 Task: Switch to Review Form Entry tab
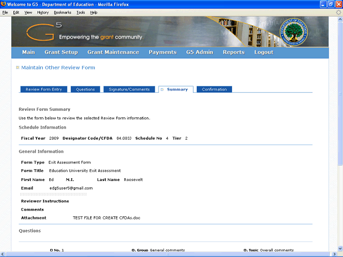tap(44, 89)
